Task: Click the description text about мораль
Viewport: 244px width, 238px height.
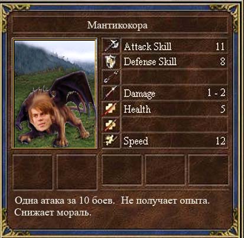Action: click(x=53, y=213)
